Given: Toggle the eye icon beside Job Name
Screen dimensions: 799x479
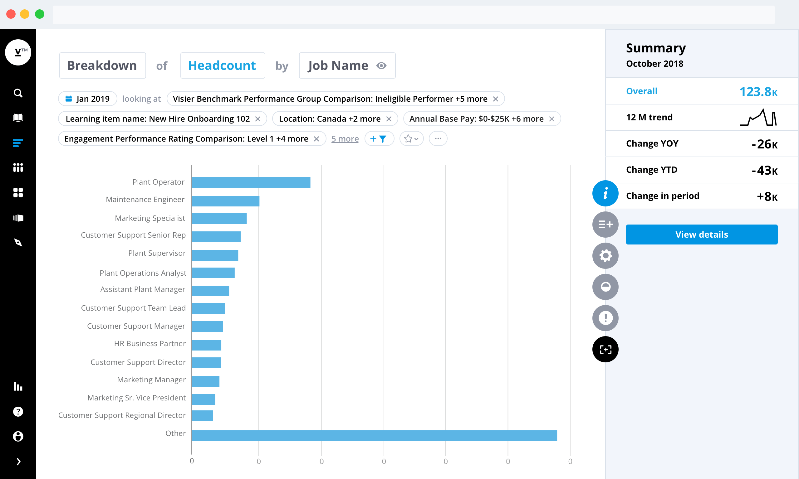Looking at the screenshot, I should [x=381, y=66].
